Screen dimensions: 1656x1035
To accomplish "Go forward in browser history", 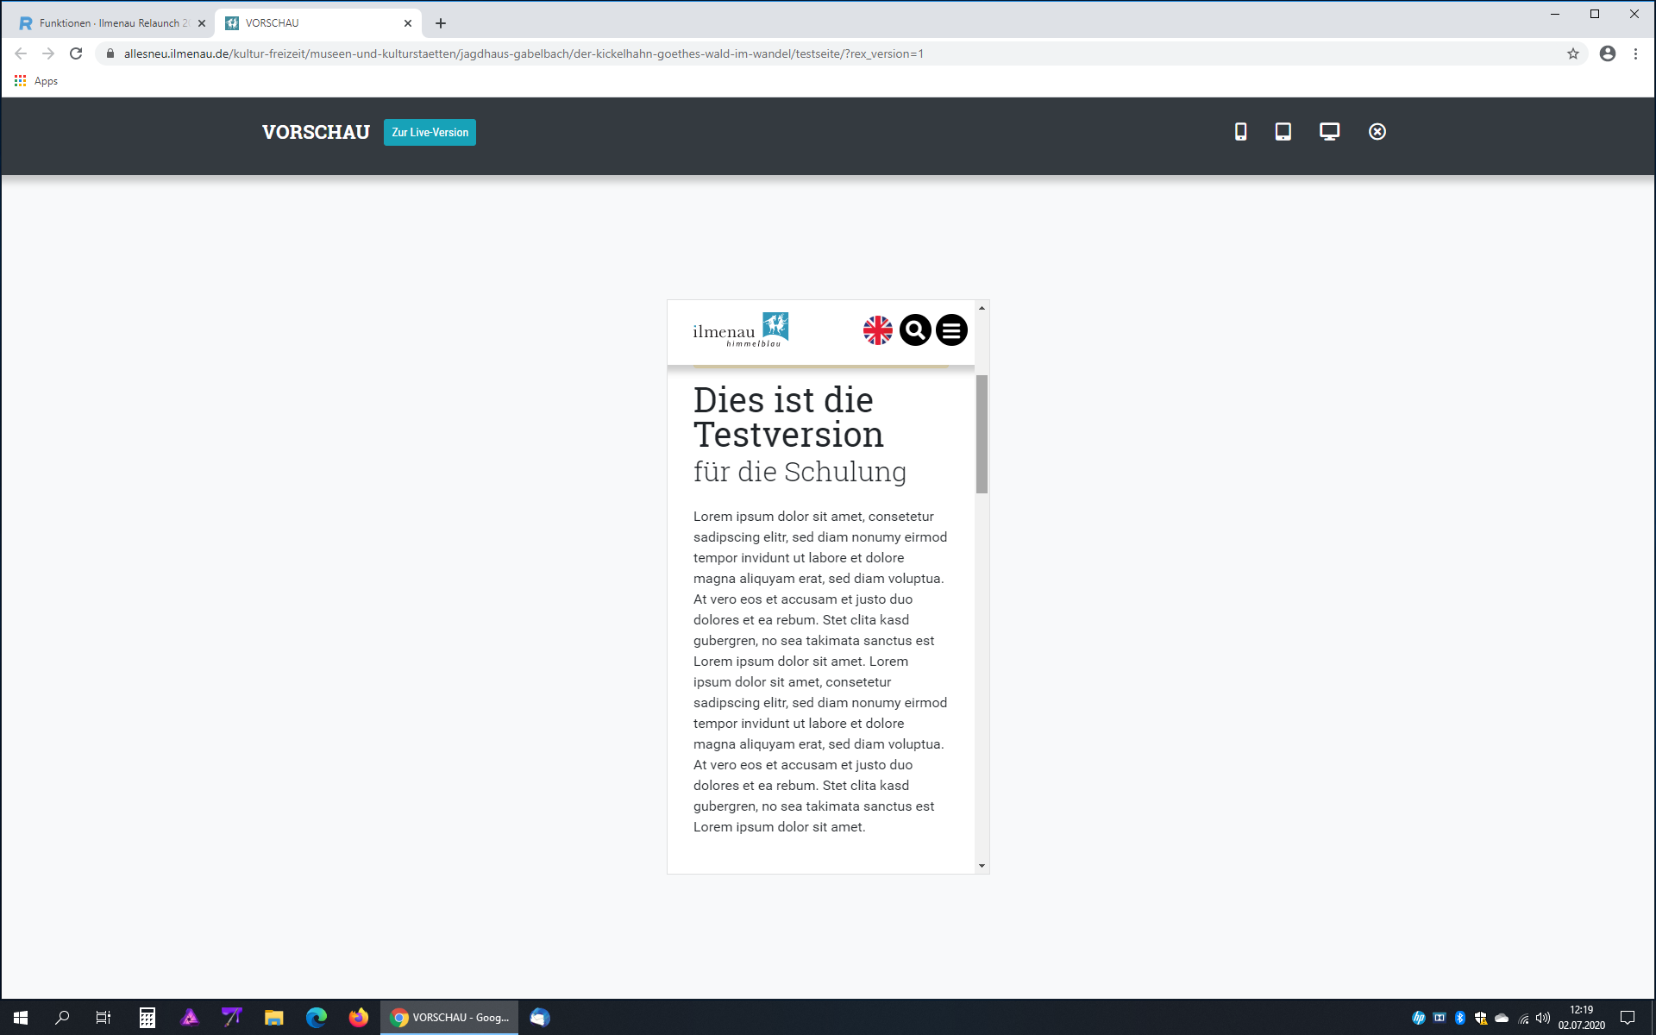I will (x=48, y=53).
